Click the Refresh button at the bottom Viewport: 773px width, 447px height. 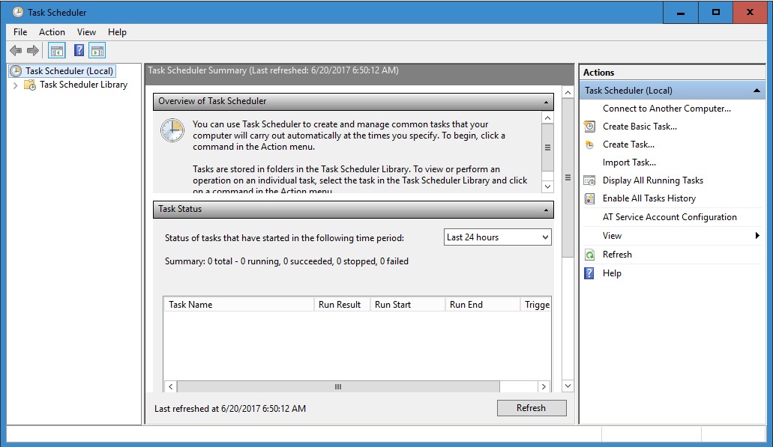(532, 408)
